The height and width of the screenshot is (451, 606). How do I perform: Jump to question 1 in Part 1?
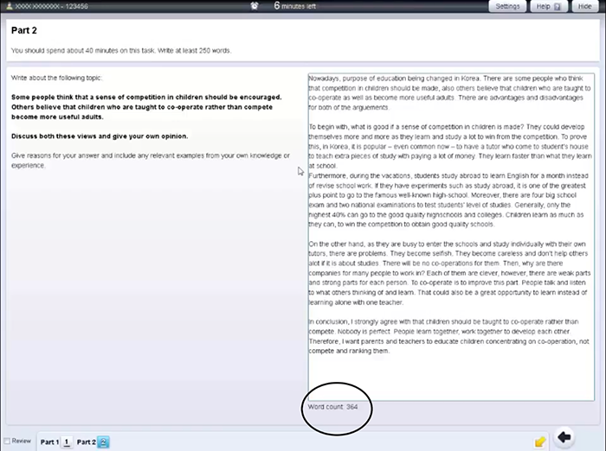click(x=66, y=441)
